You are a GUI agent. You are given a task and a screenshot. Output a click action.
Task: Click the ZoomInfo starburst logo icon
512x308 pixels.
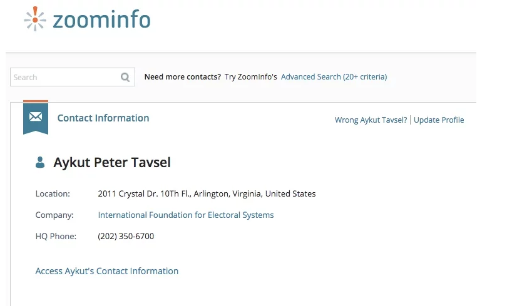tap(35, 18)
